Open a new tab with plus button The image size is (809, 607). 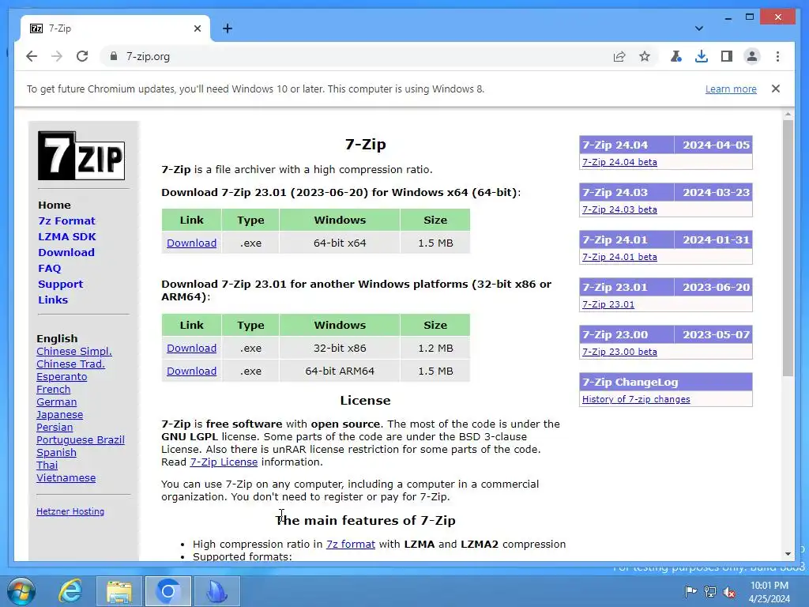(x=228, y=28)
